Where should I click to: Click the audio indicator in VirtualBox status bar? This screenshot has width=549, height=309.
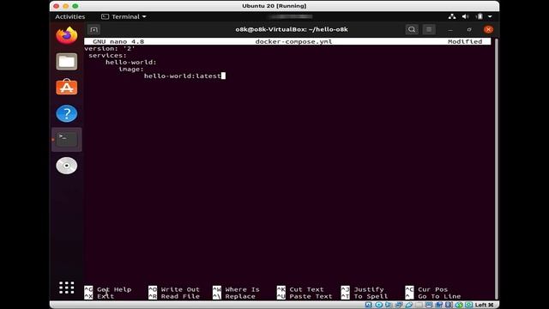click(x=388, y=305)
